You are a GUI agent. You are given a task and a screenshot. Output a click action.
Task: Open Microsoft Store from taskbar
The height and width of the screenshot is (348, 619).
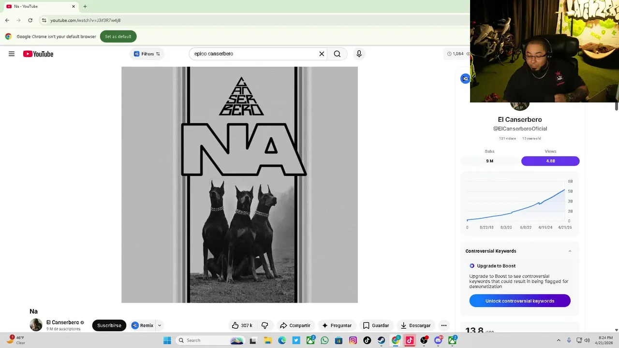[339, 340]
